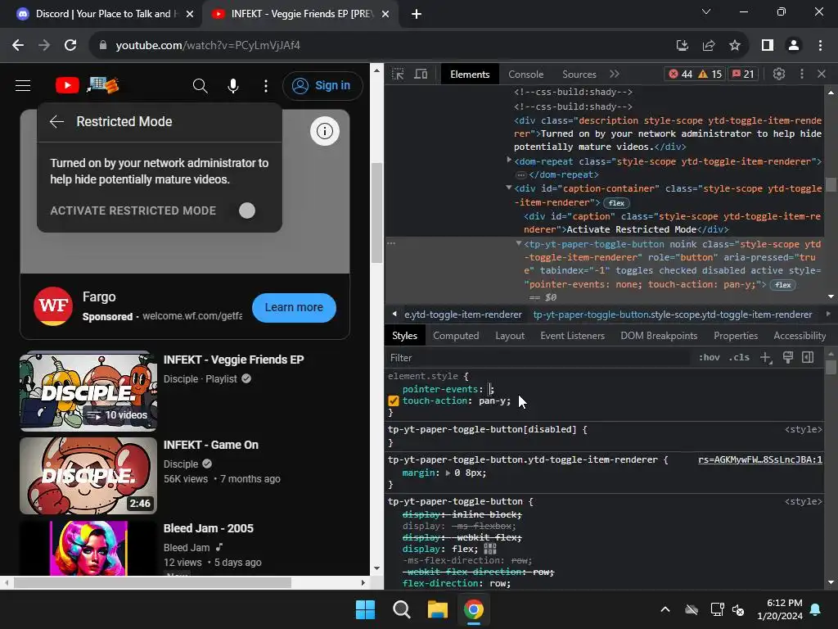Toggle flex badge on tp-yt-paper-toggle-button
Viewport: 838px width, 629px height.
[x=783, y=285]
